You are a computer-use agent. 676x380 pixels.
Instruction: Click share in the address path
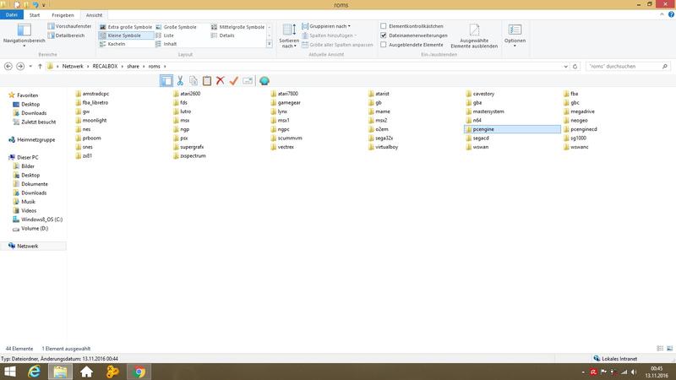(x=133, y=67)
